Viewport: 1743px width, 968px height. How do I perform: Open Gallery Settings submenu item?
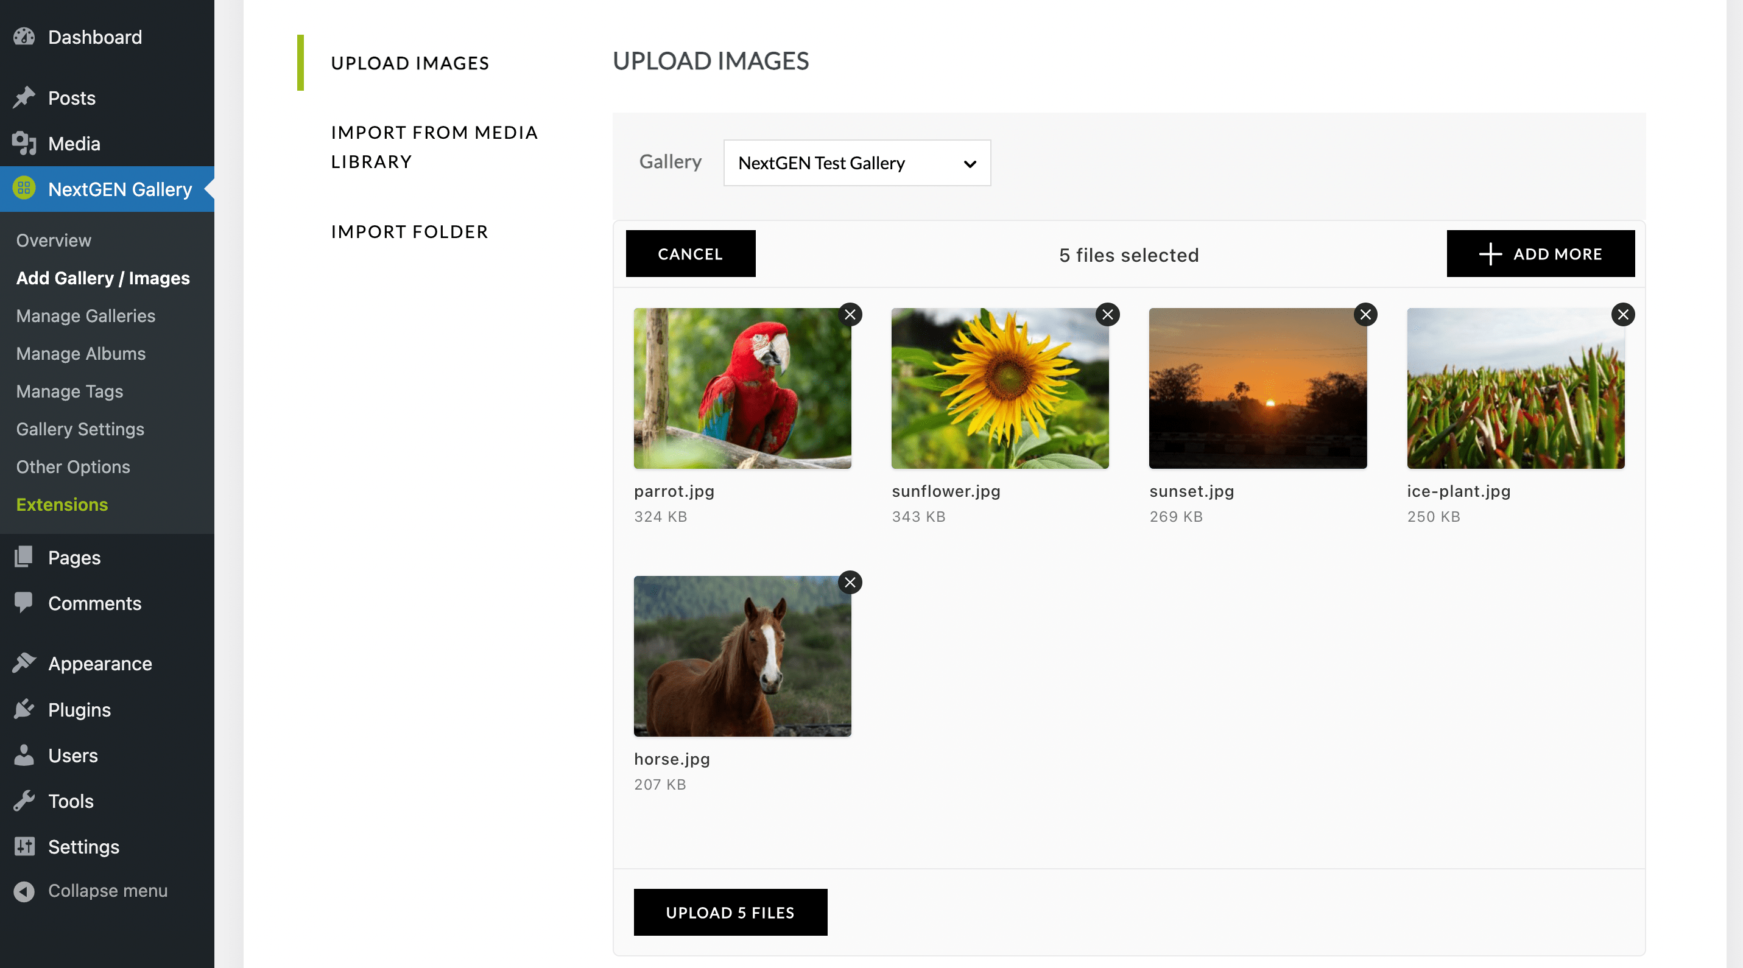pyautogui.click(x=80, y=429)
